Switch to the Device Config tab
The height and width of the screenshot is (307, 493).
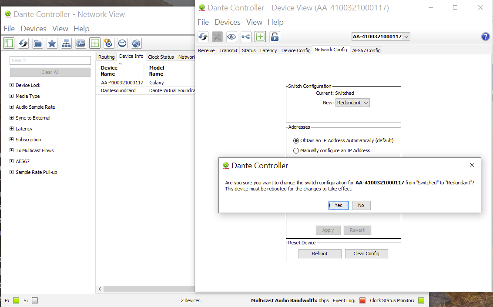(x=295, y=50)
